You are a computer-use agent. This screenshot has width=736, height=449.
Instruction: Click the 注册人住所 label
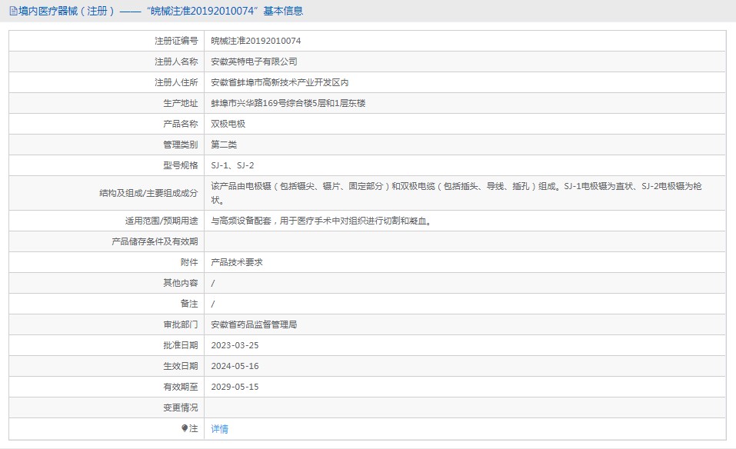(176, 82)
